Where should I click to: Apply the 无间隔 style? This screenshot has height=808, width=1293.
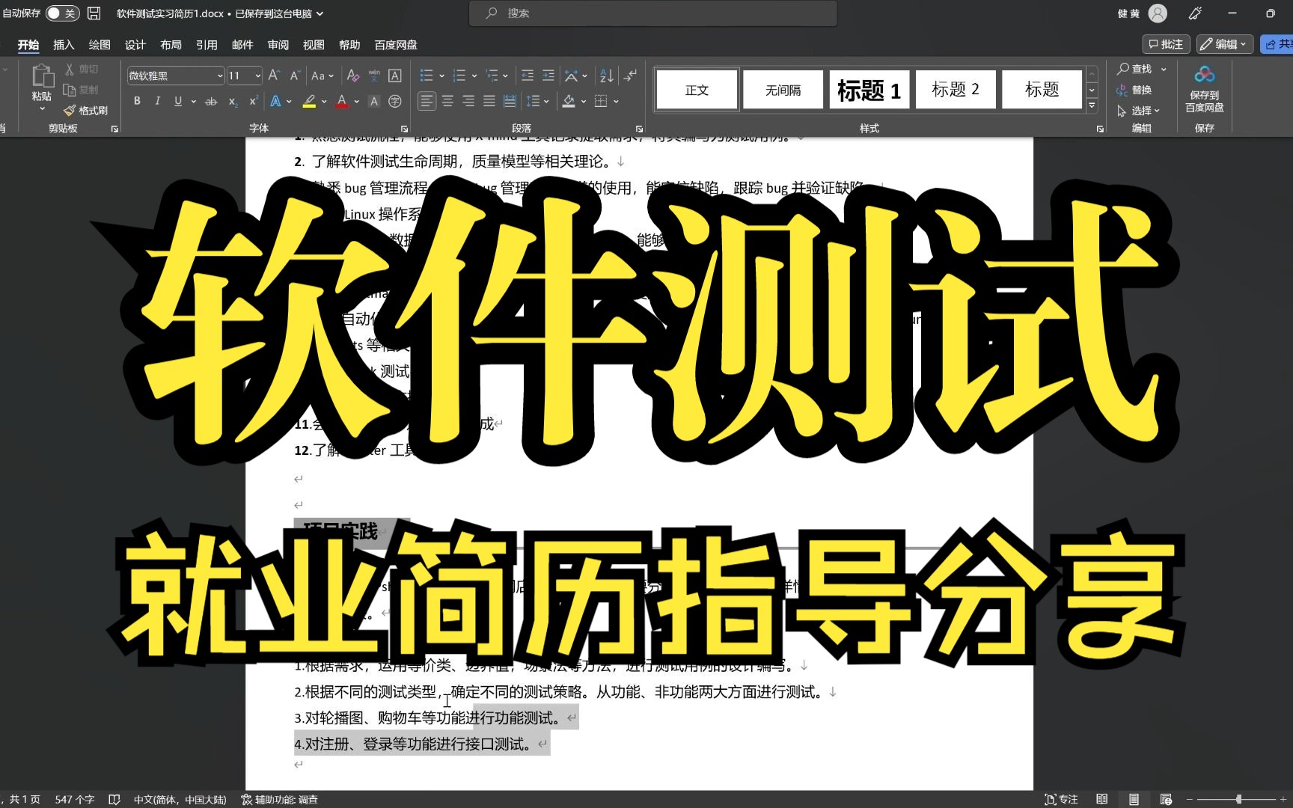[x=783, y=90]
